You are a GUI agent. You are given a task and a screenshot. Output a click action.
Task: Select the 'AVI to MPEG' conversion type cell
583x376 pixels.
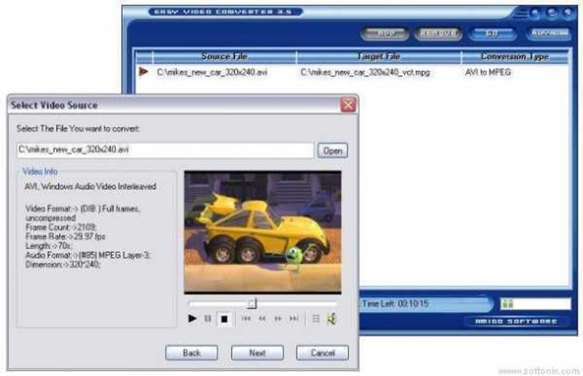coord(488,72)
